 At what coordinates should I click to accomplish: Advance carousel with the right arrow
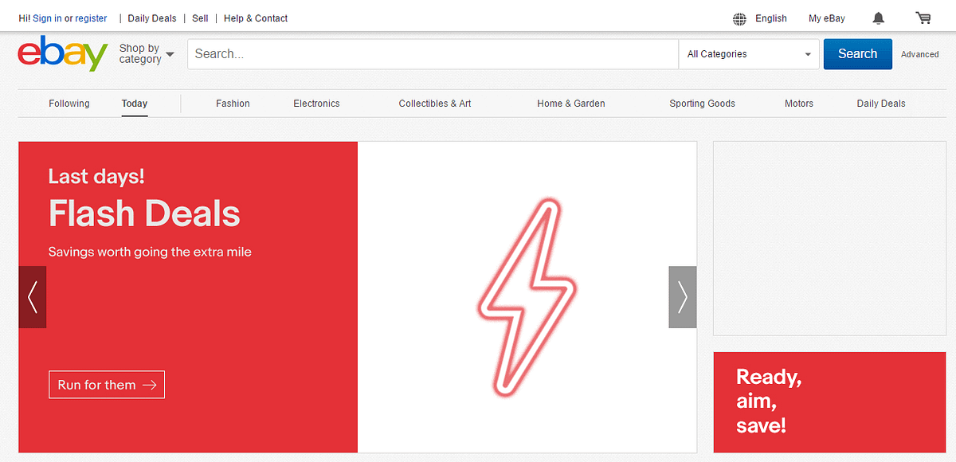tap(682, 297)
